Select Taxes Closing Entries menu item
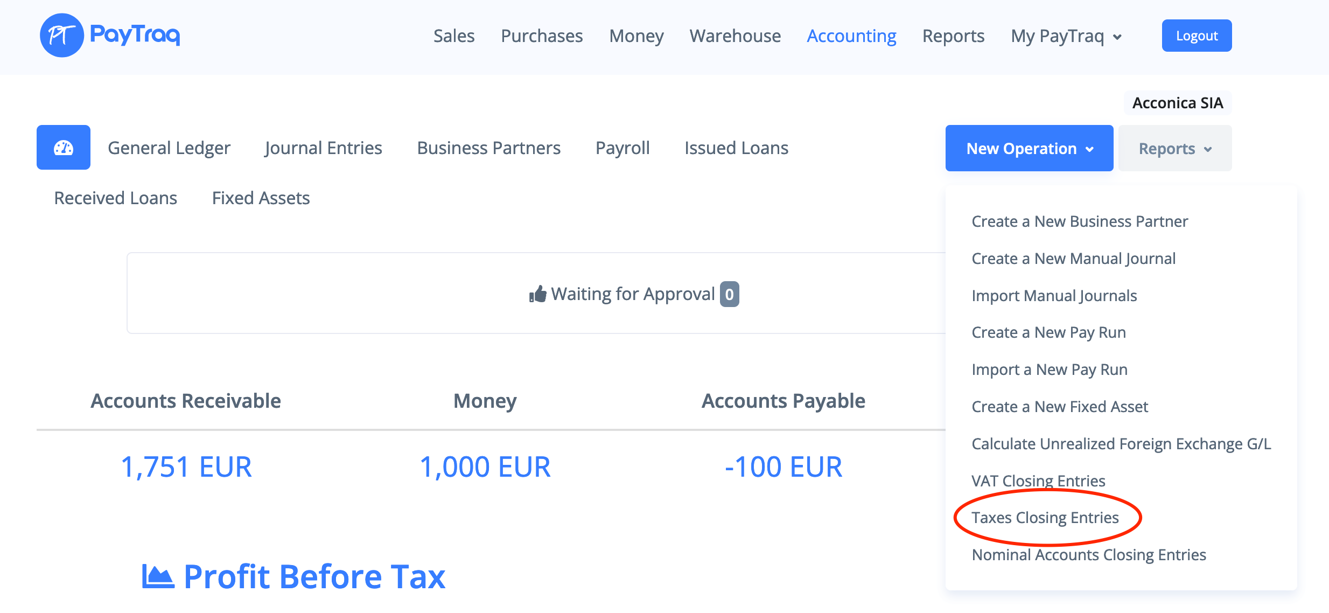The width and height of the screenshot is (1329, 613). tap(1045, 518)
